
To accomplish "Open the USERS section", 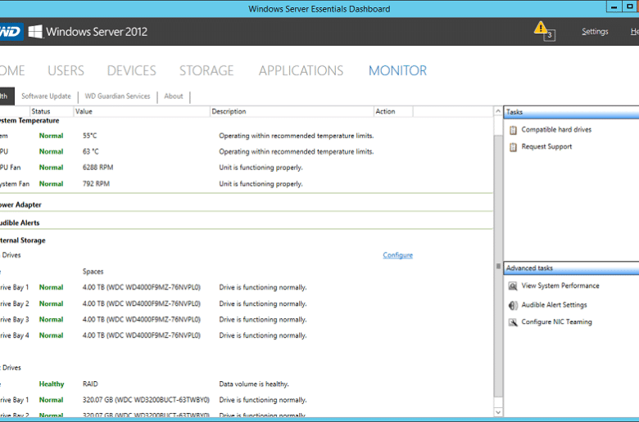I will pyautogui.click(x=66, y=71).
